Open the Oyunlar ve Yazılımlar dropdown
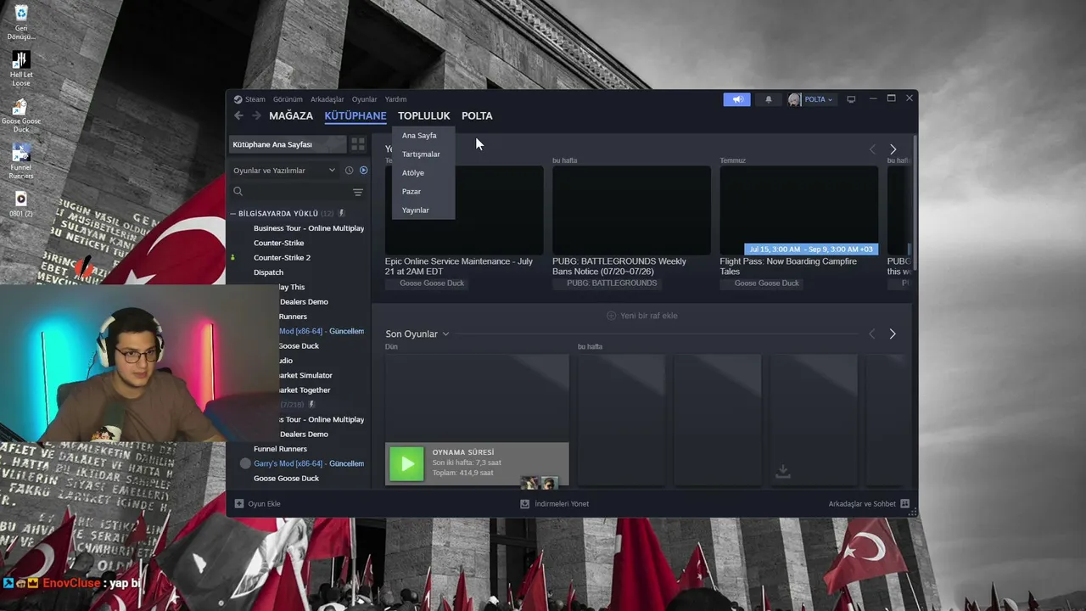Image resolution: width=1086 pixels, height=611 pixels. (x=284, y=171)
